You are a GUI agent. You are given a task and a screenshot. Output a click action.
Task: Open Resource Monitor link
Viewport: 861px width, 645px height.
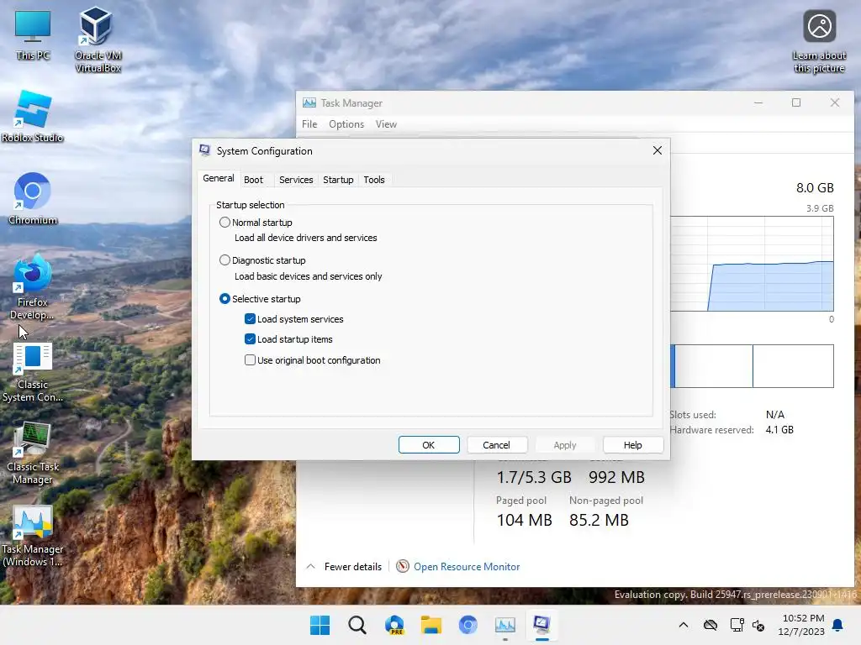coord(466,567)
